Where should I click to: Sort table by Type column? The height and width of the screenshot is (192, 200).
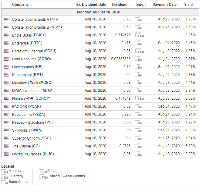tap(141, 5)
